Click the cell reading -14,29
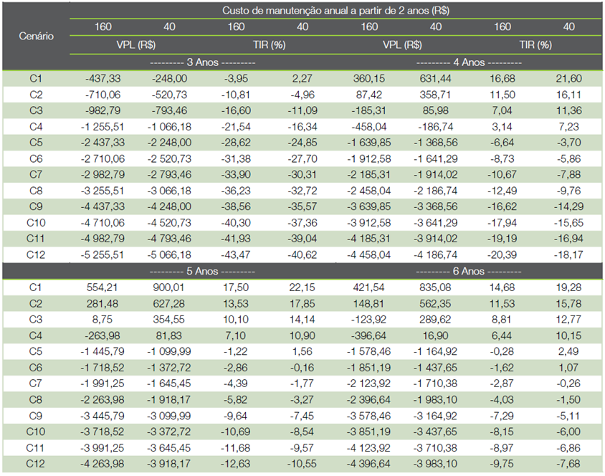This screenshot has width=605, height=476. tap(568, 206)
